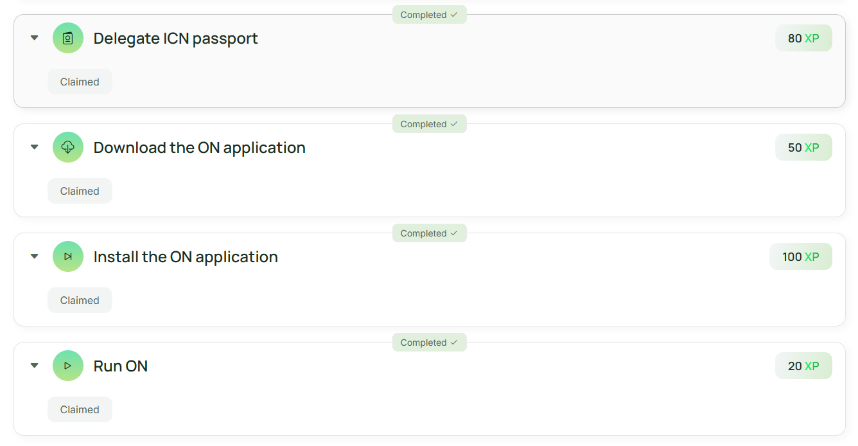Collapse the Run ON task
The width and height of the screenshot is (858, 446).
pos(35,366)
